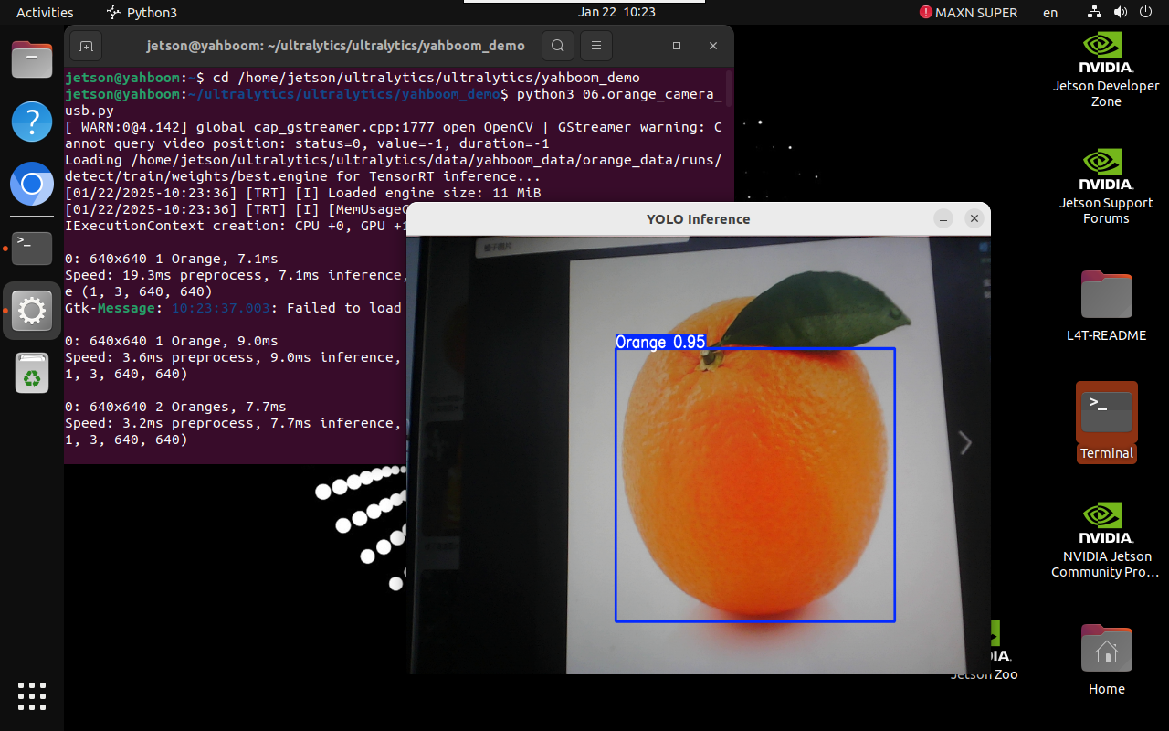Open the Trash in the dock
This screenshot has height=731, width=1169.
[x=32, y=373]
